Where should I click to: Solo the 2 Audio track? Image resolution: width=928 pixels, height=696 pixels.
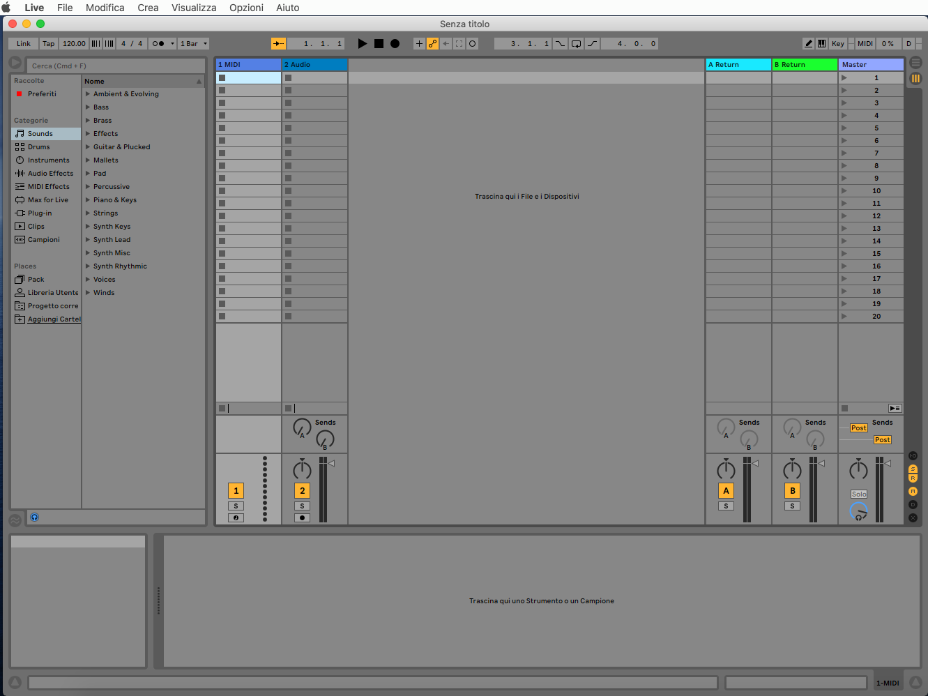(x=302, y=506)
